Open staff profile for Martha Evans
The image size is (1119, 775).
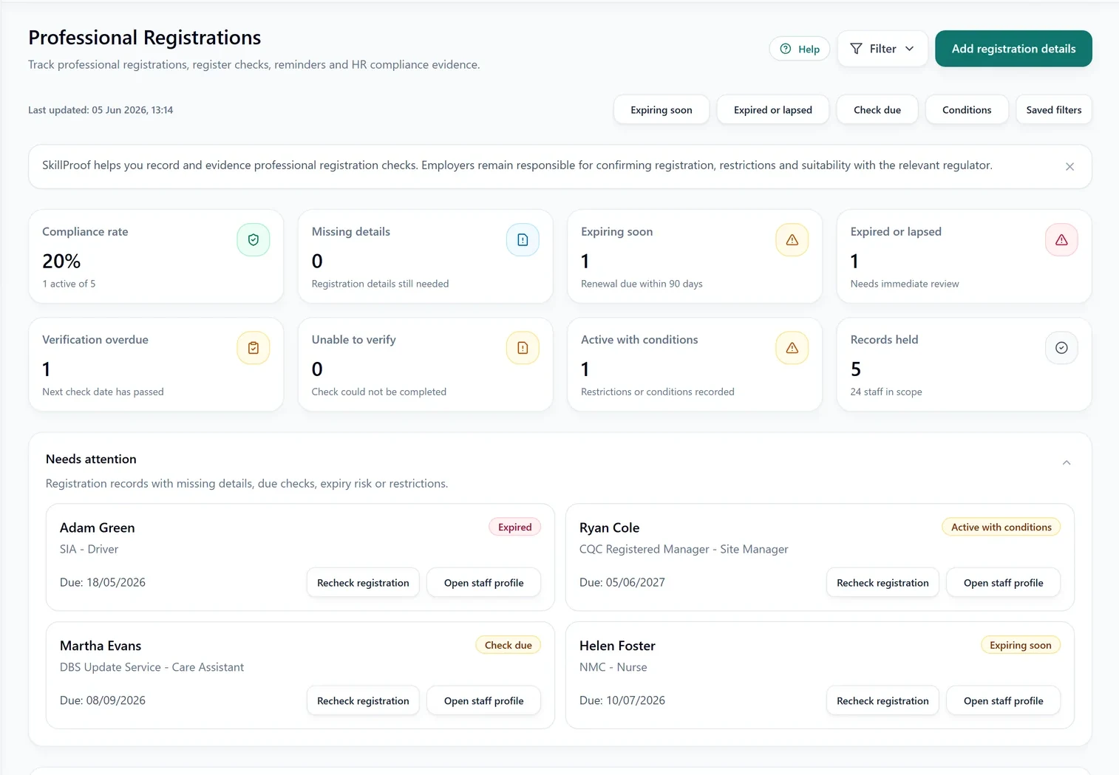484,701
